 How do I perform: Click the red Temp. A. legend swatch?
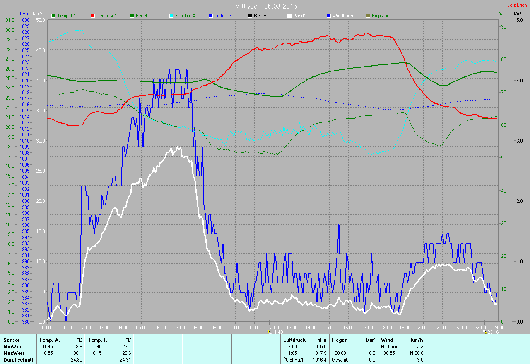92,16
